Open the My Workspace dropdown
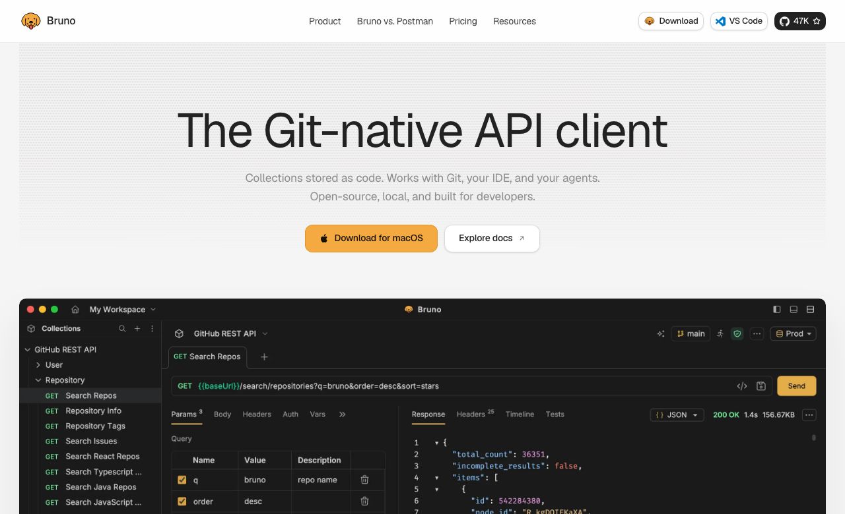845x514 pixels. [x=123, y=309]
